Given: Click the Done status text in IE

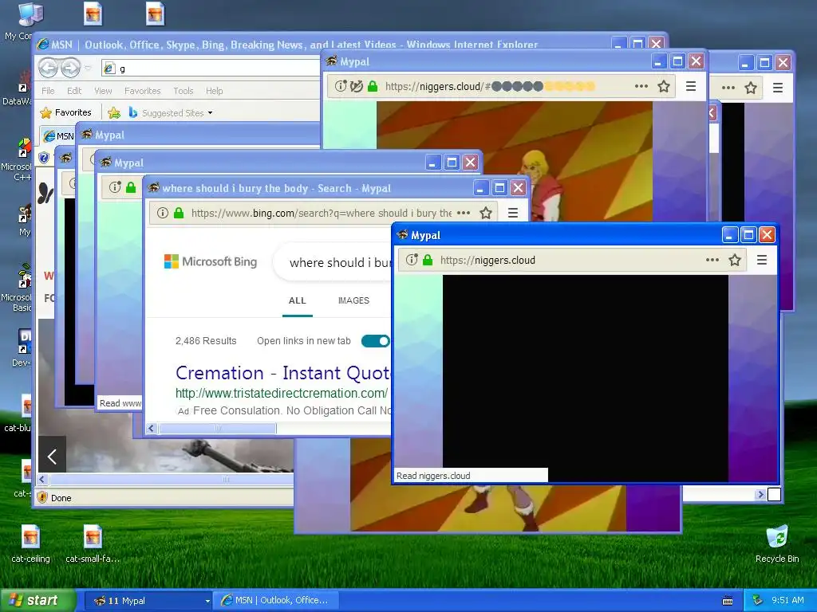Looking at the screenshot, I should click(x=61, y=498).
